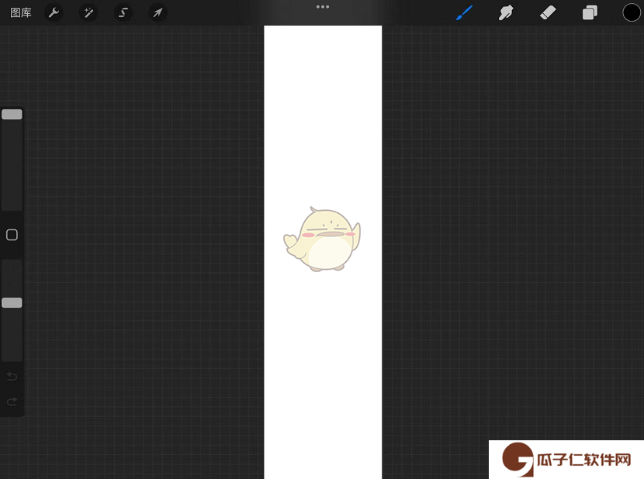Redo the action with the sidebar arrow
The width and height of the screenshot is (644, 479).
[12, 401]
